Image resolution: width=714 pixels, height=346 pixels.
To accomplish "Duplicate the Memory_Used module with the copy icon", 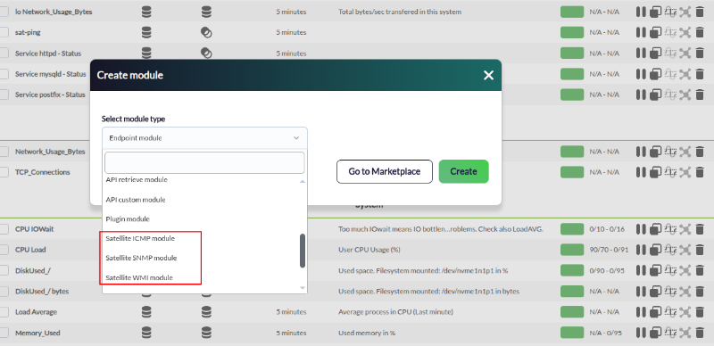I will (655, 333).
